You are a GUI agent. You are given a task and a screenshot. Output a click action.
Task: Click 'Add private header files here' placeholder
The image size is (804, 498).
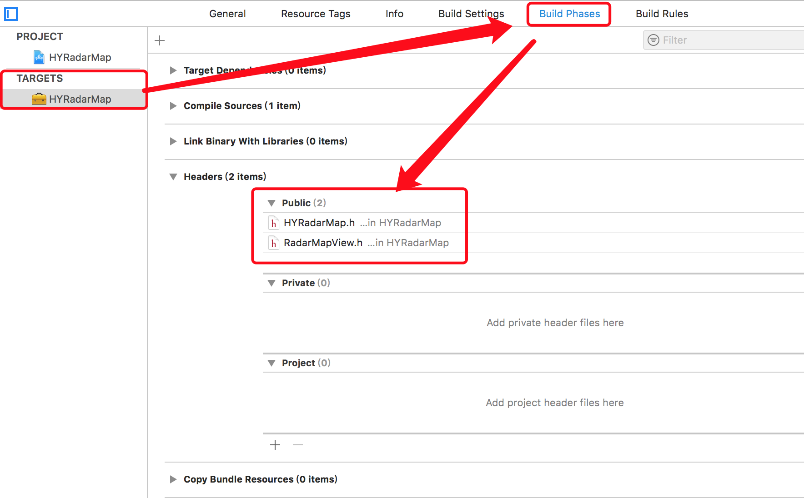coord(555,323)
